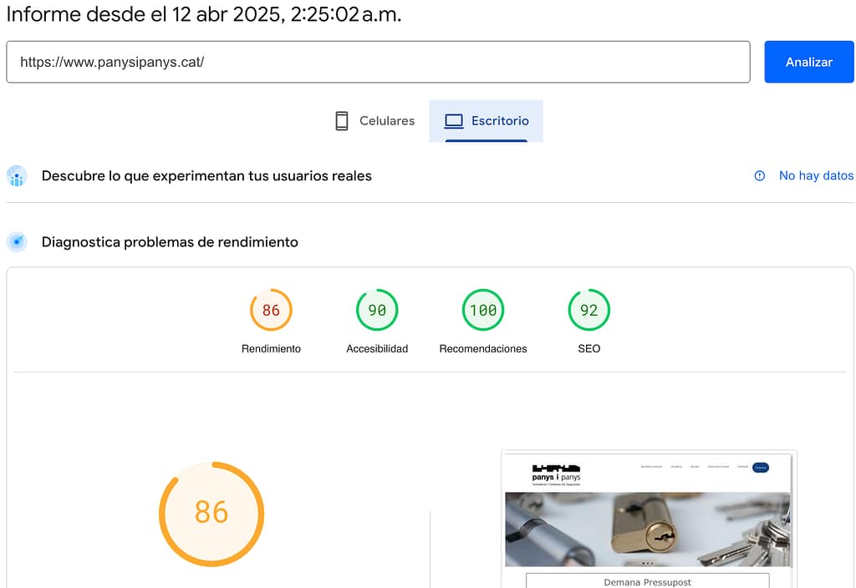Click the laptop icon beside Escritorio
Image resolution: width=856 pixels, height=588 pixels.
click(453, 121)
